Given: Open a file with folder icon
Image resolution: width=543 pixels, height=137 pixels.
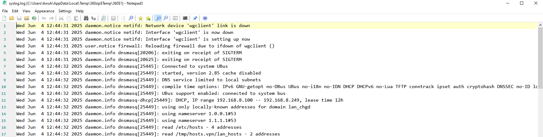Looking at the screenshot, I should (11, 18).
